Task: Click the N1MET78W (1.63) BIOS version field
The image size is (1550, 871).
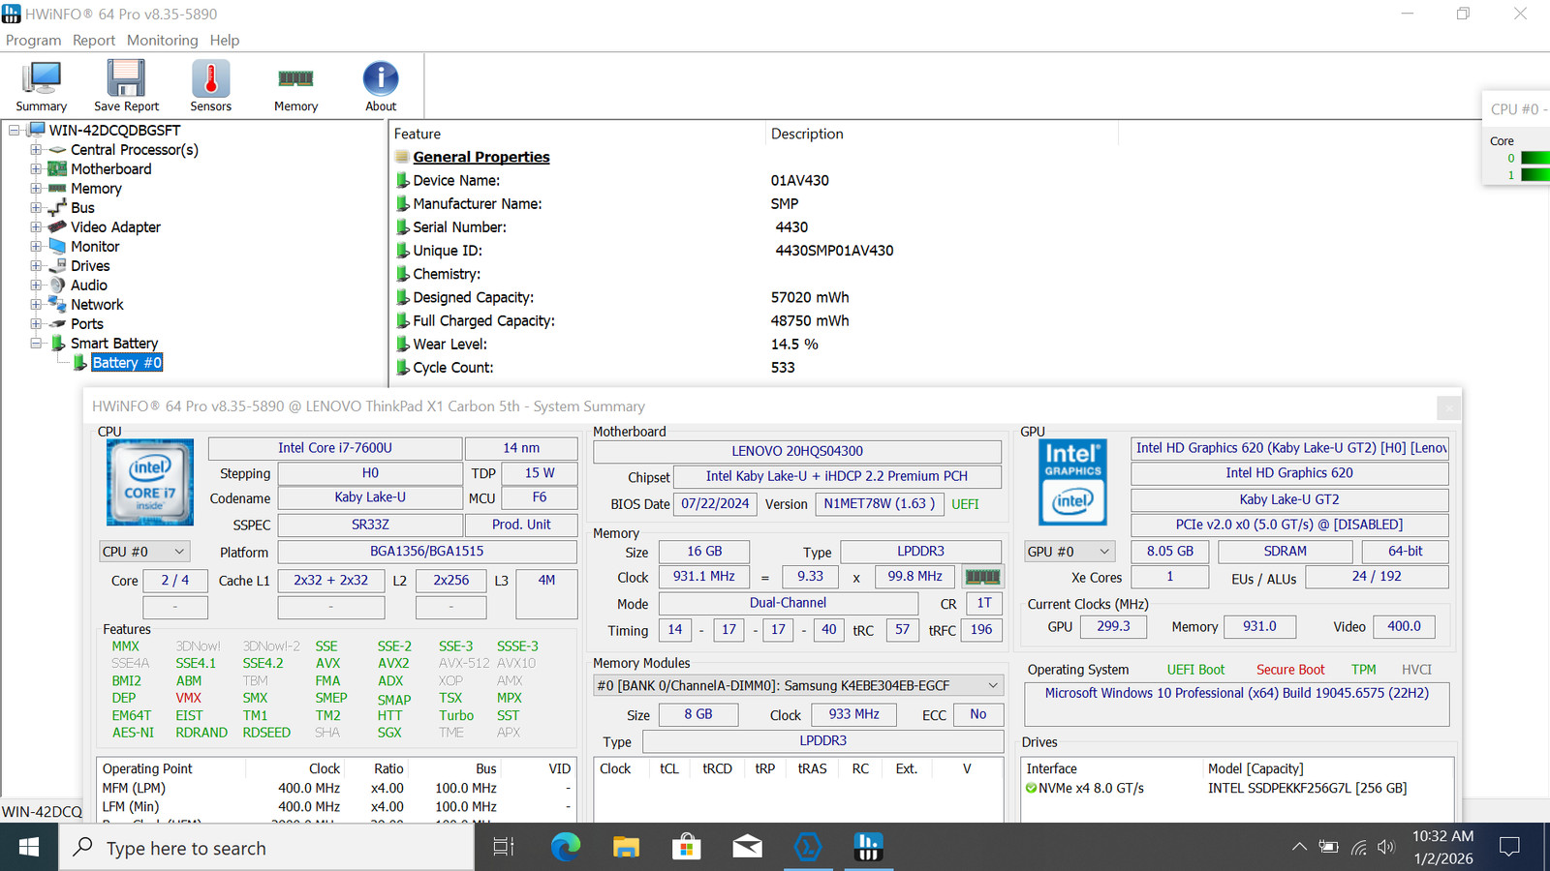Action: click(x=879, y=504)
